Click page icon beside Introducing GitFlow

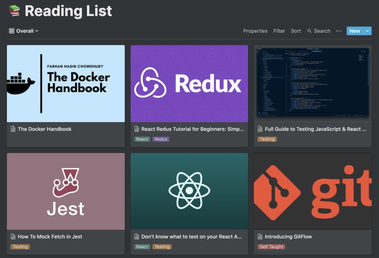pyautogui.click(x=260, y=236)
